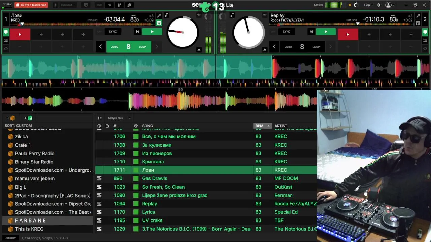
Task: Turn OFF sync on deck 1
Action: pos(99,32)
